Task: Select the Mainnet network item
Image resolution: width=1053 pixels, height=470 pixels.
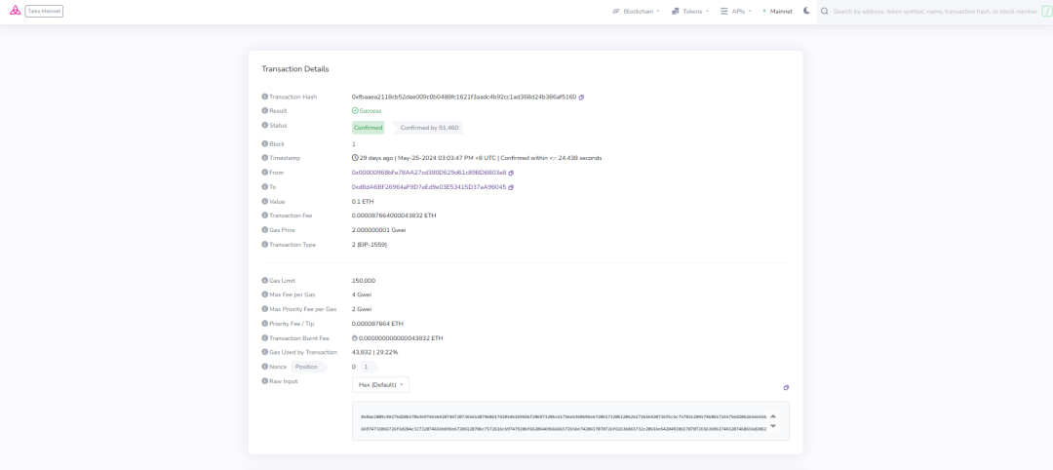Action: (x=778, y=11)
